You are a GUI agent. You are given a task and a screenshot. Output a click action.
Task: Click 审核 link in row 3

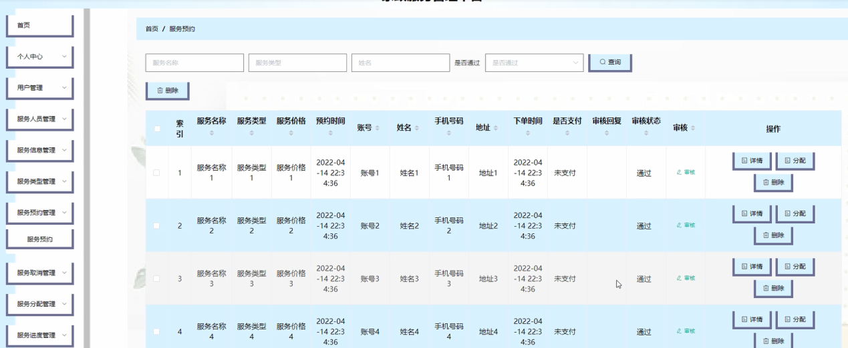686,278
